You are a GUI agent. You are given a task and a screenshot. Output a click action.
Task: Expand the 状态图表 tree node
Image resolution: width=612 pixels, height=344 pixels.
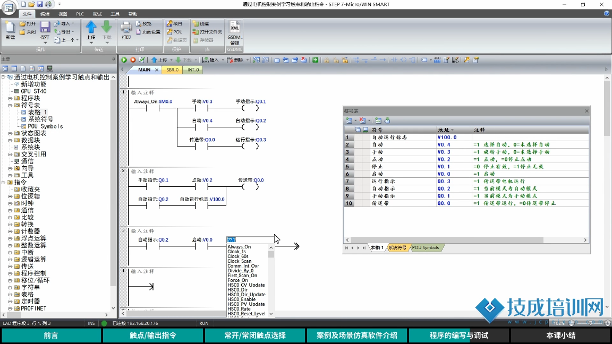click(10, 133)
